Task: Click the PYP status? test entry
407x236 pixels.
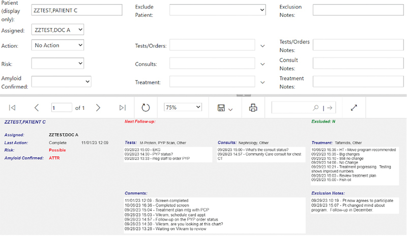Action: [149, 154]
